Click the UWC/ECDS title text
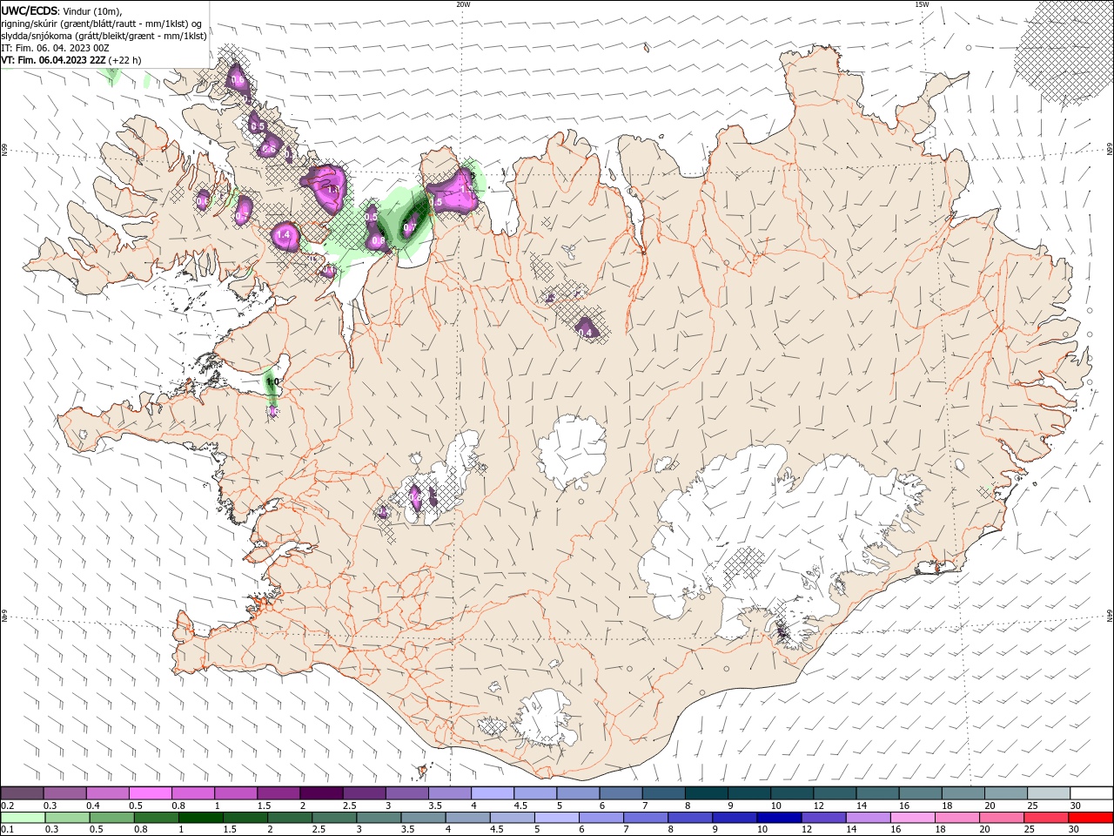Viewport: 1114px width, 836px height. tap(30, 10)
